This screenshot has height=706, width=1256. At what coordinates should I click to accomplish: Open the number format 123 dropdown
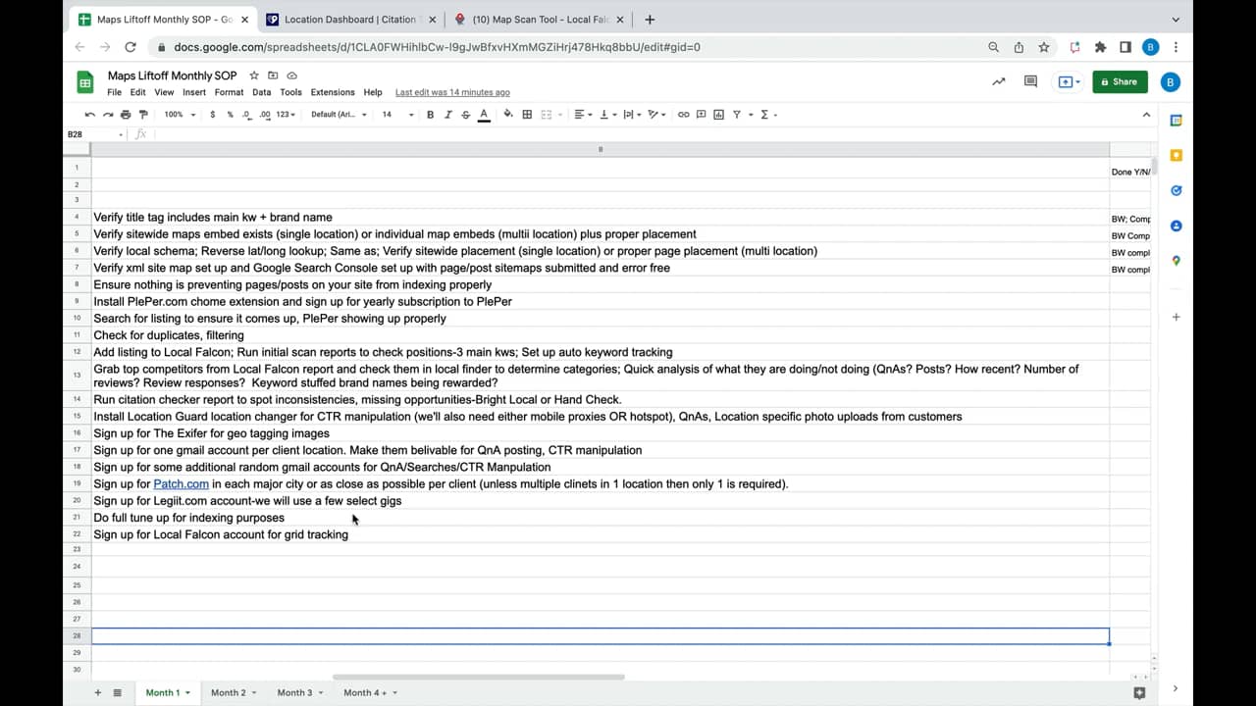286,115
